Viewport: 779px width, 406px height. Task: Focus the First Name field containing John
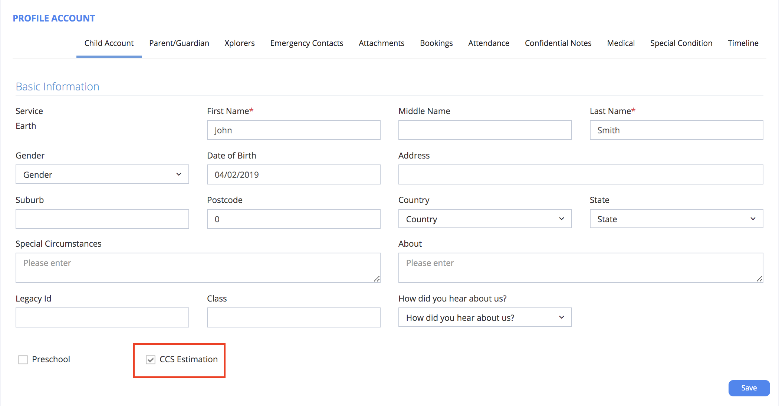pos(294,130)
